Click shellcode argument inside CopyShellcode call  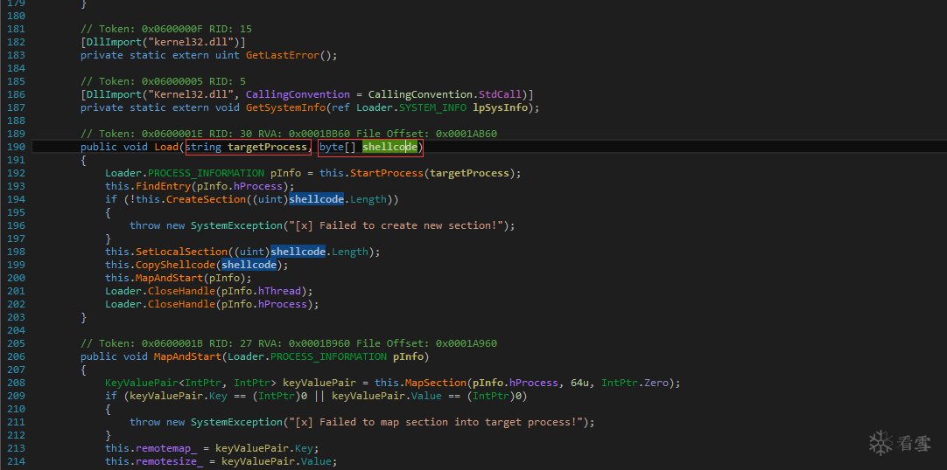[x=249, y=265]
